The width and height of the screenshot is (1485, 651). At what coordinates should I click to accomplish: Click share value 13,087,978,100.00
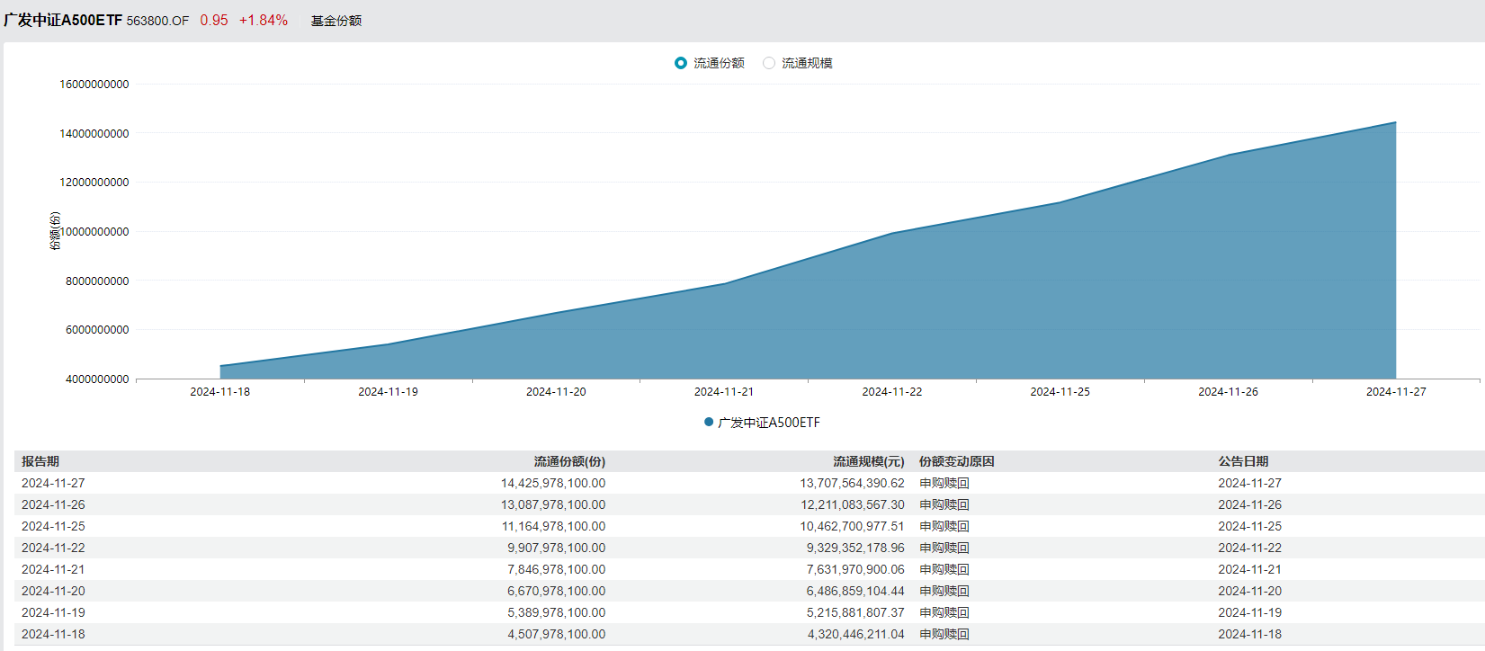[553, 504]
